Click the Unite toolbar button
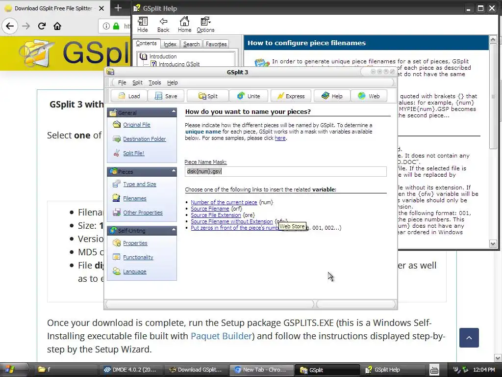Image resolution: width=502 pixels, height=377 pixels. click(249, 96)
